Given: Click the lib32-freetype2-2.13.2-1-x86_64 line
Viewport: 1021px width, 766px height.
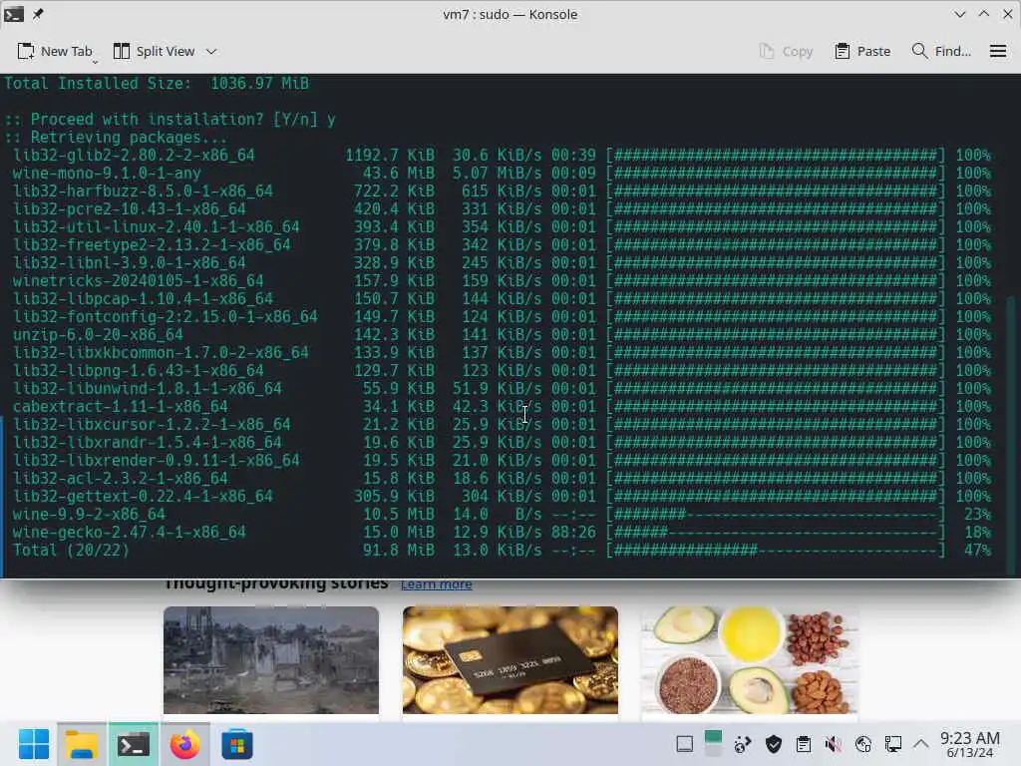Looking at the screenshot, I should [x=503, y=245].
